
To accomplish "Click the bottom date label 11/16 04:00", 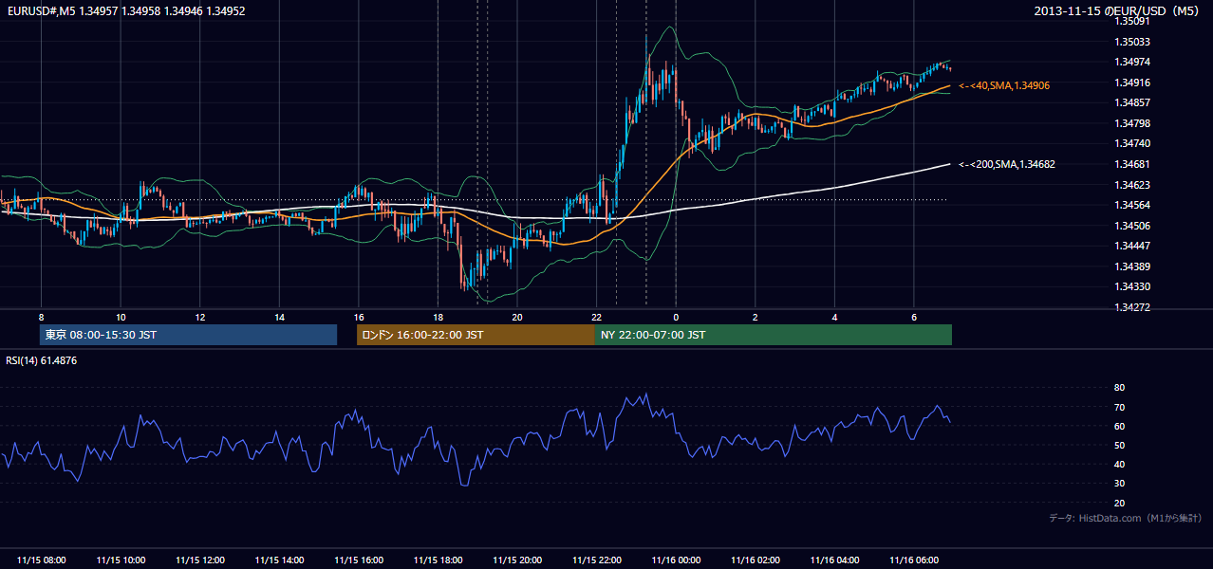I will tap(834, 560).
